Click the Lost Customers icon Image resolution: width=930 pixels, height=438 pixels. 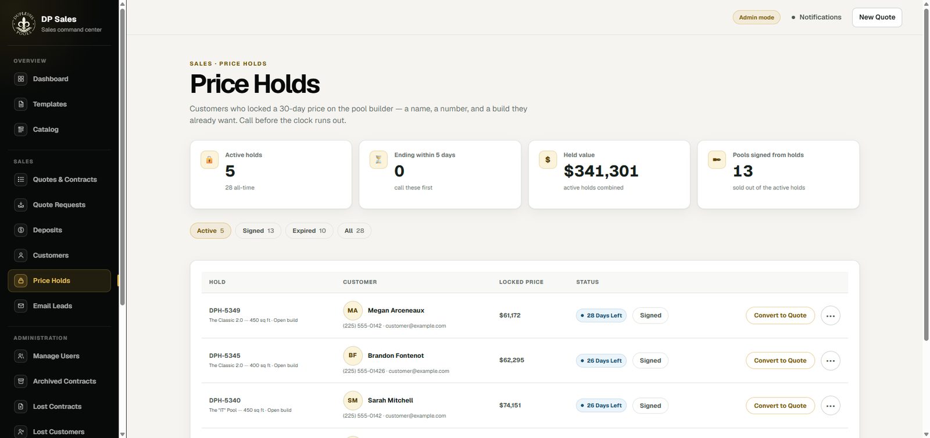click(21, 432)
